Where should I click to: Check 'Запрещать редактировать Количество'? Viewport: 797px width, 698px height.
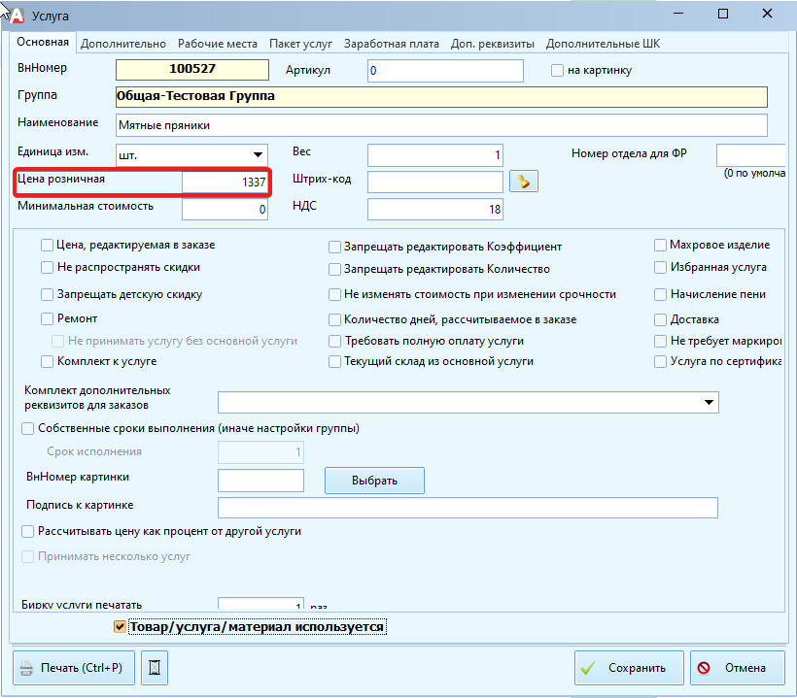[x=334, y=269]
